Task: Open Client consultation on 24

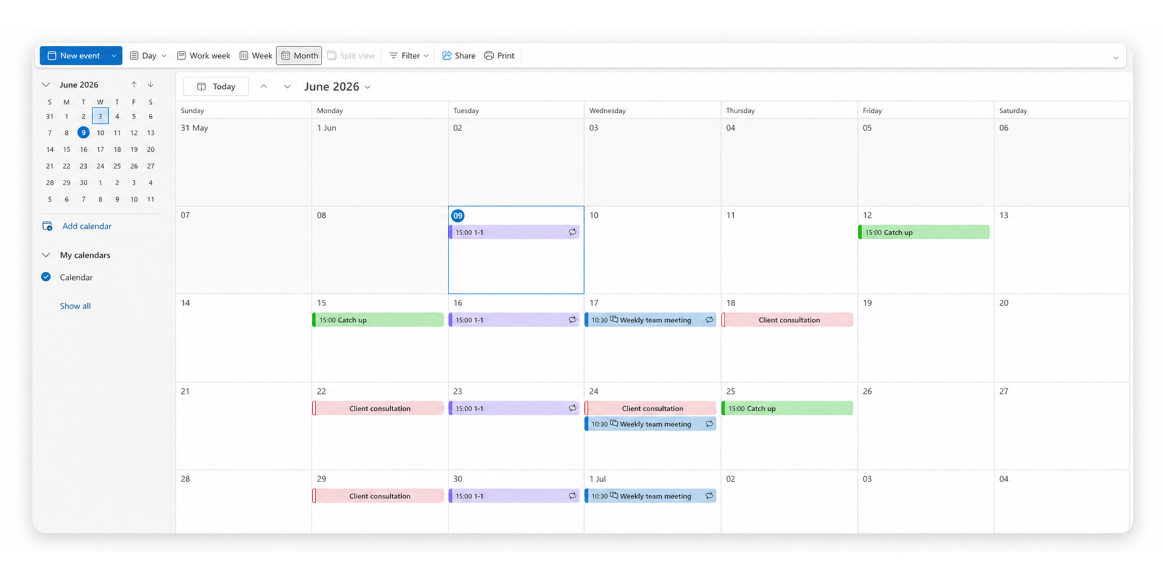Action: coord(651,408)
